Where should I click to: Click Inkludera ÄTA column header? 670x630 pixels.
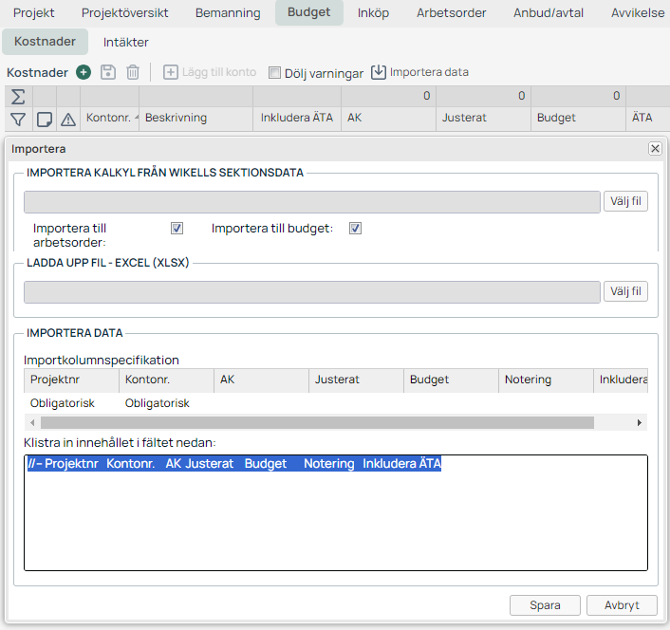tap(297, 118)
